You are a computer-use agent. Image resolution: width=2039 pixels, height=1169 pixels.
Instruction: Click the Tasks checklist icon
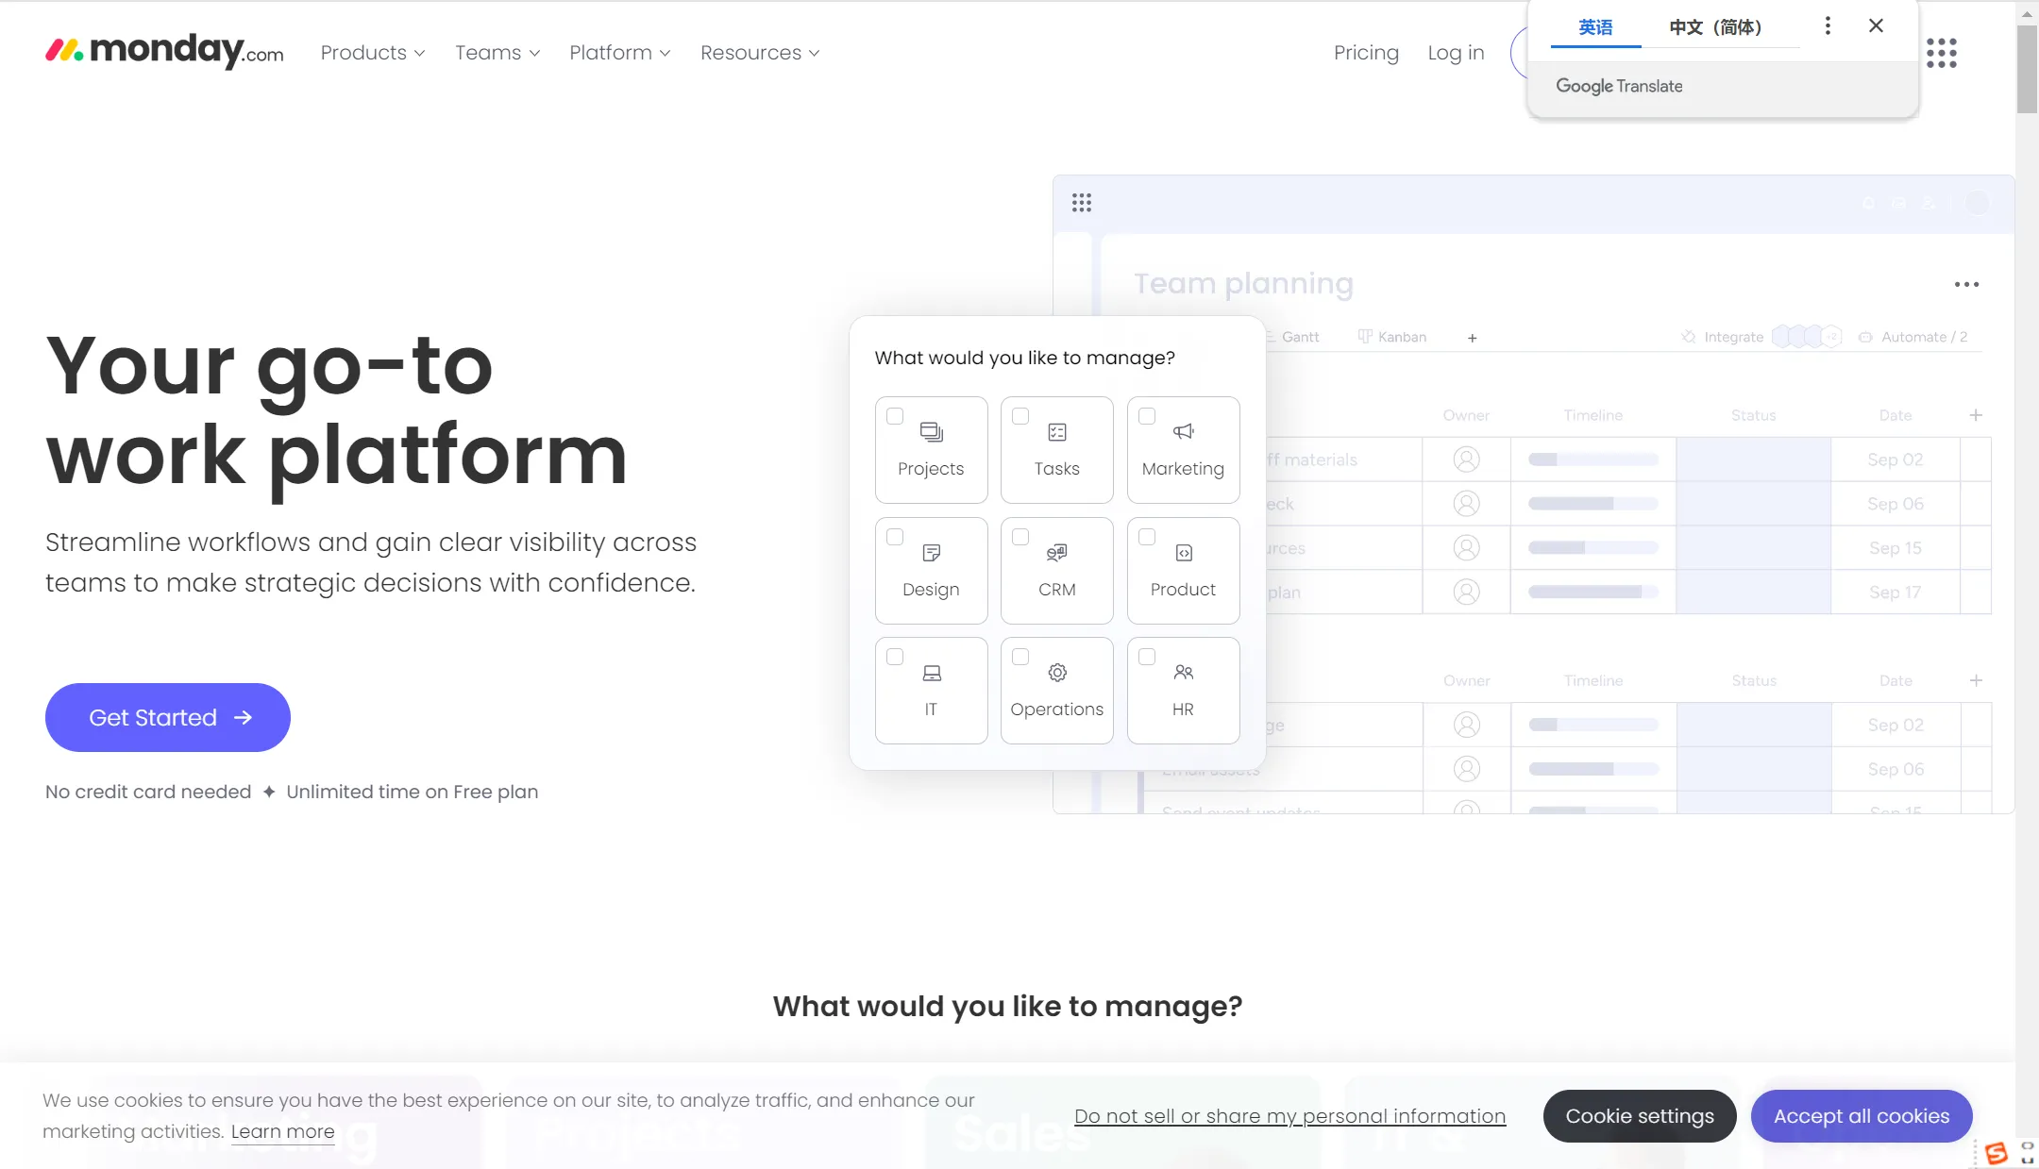point(1057,432)
